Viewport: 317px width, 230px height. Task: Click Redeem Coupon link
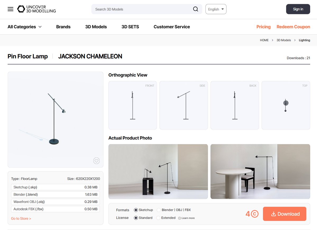pos(293,27)
